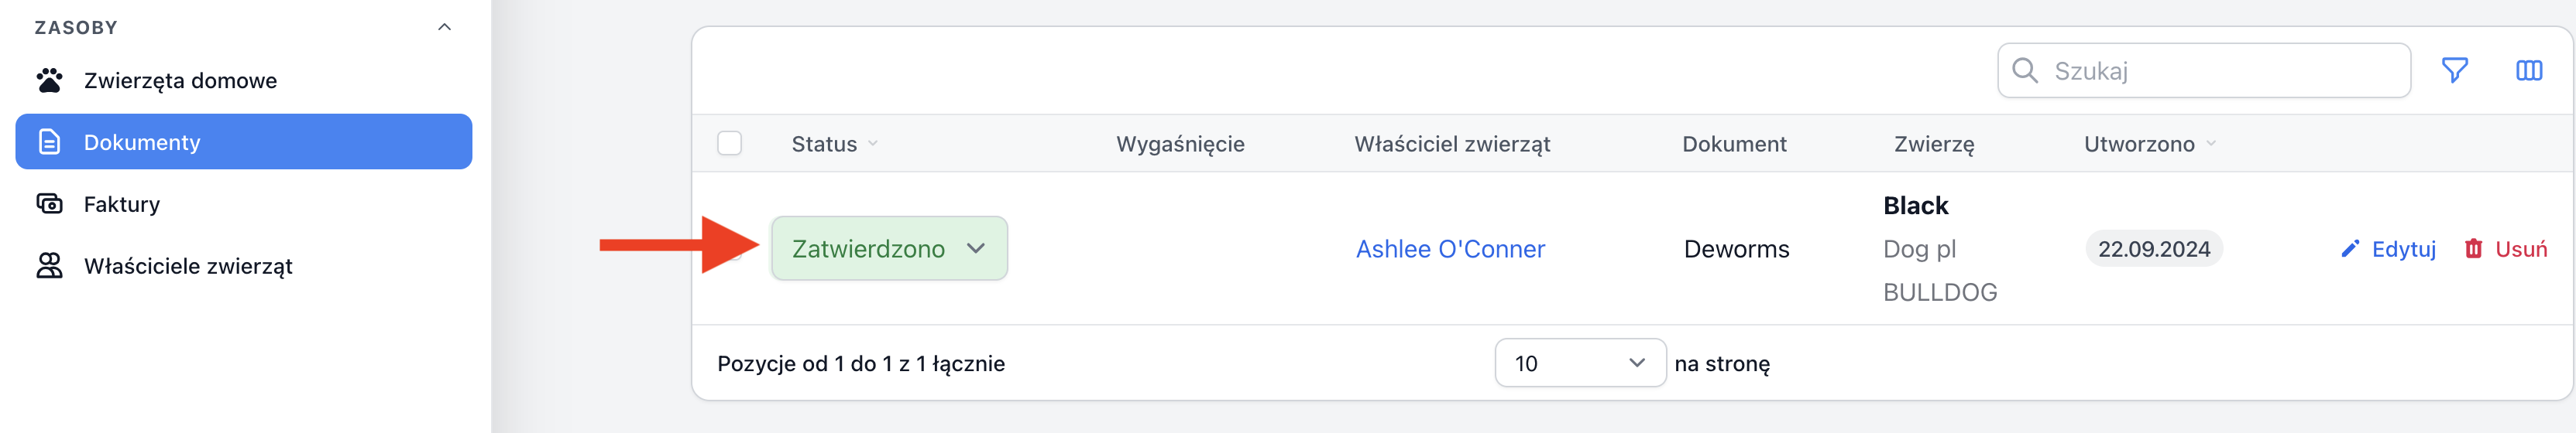Screen dimensions: 2576x433
Task: Click the people icon for Właściciele zwierząt
Action: click(x=49, y=265)
